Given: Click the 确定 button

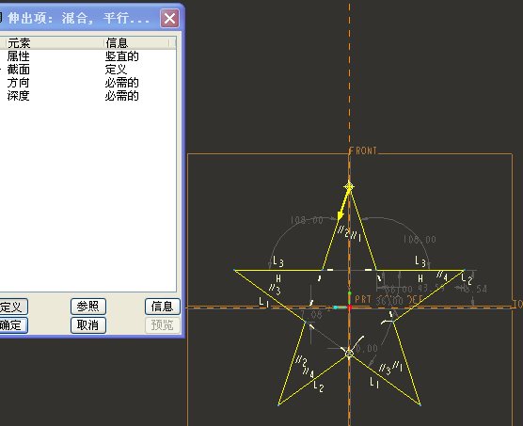Looking at the screenshot, I should click(12, 325).
